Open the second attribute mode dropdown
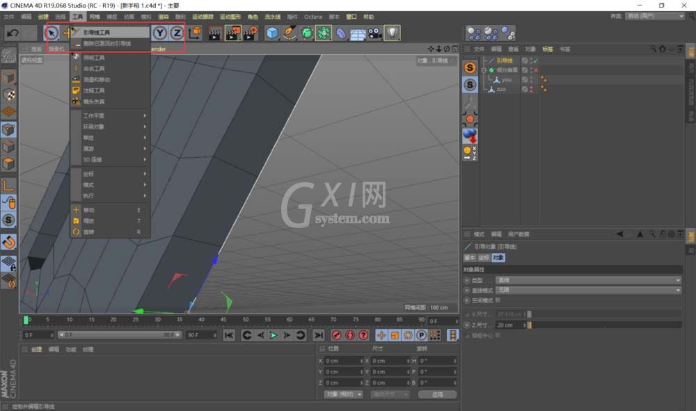 pos(589,290)
